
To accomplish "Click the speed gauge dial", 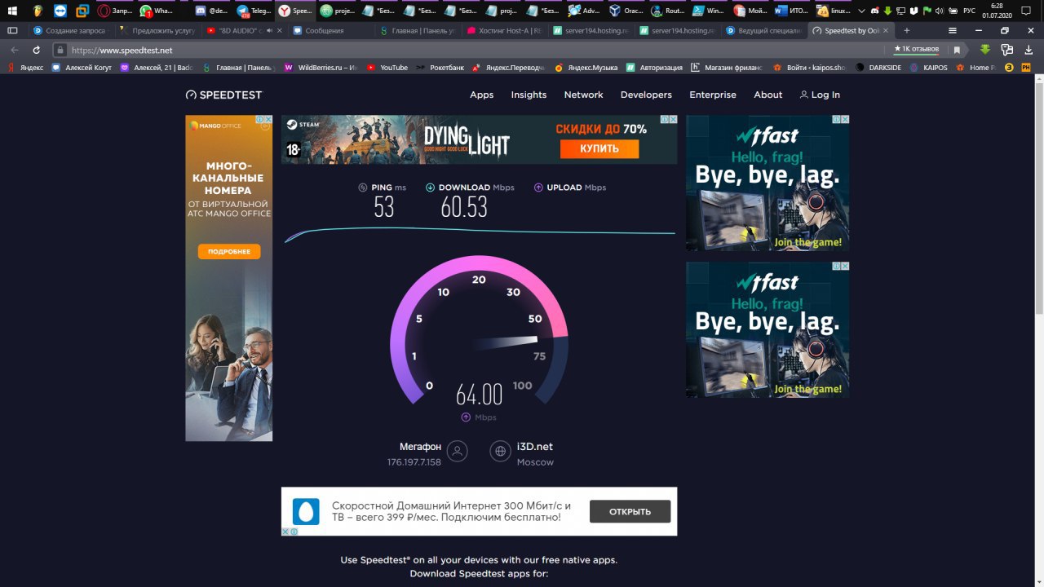I will (x=479, y=330).
